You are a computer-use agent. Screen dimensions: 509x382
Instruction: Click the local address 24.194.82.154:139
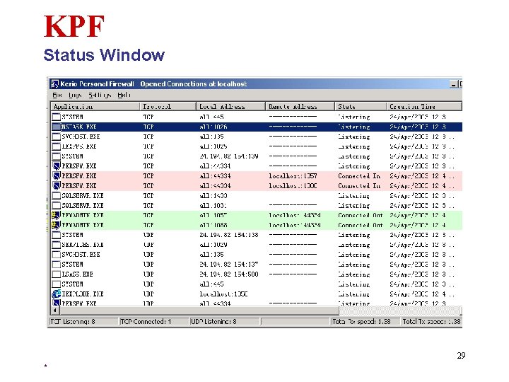coord(229,156)
